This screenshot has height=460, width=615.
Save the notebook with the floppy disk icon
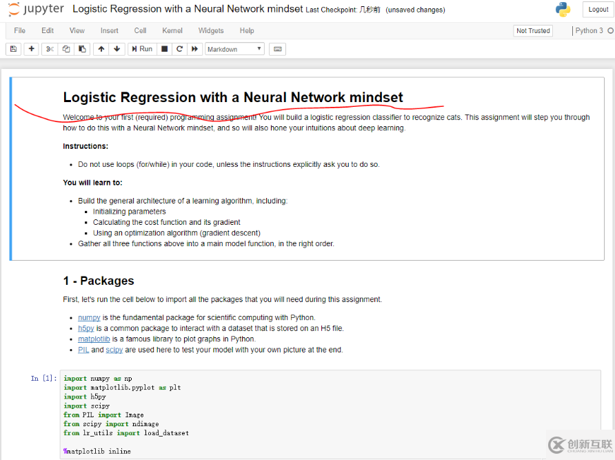point(13,49)
